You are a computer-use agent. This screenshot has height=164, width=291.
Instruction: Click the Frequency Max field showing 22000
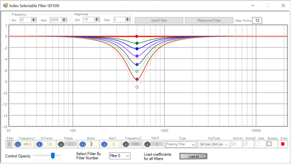pyautogui.click(x=56, y=20)
